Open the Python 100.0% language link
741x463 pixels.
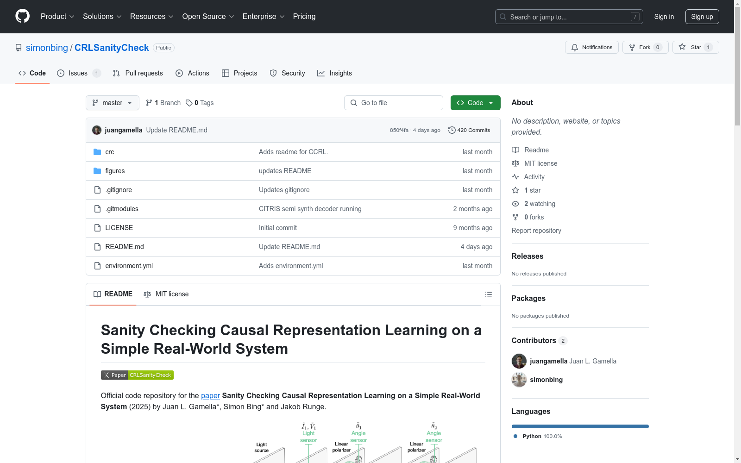537,436
